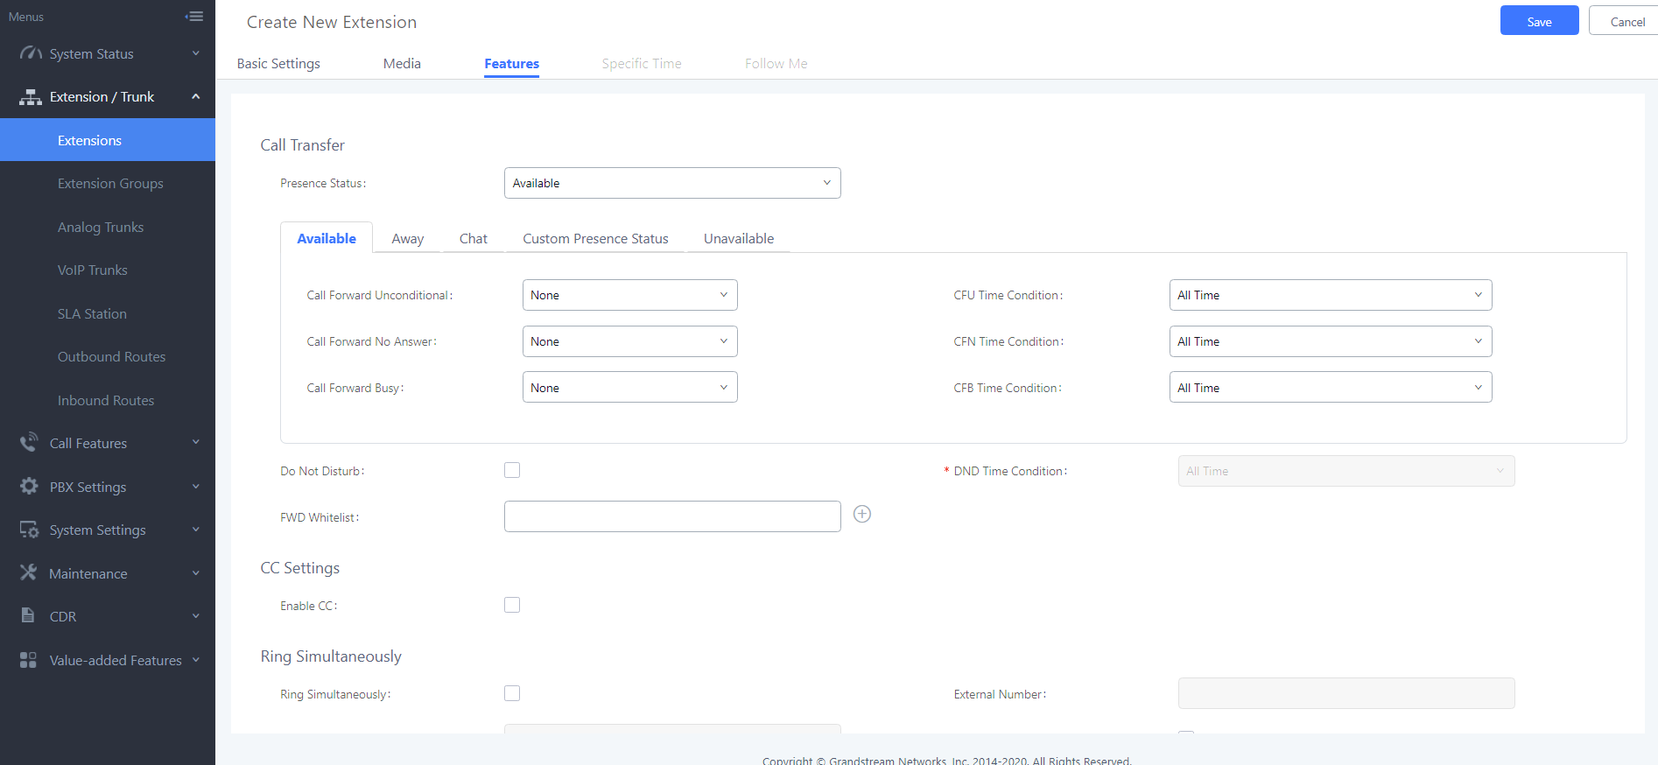Image resolution: width=1658 pixels, height=765 pixels.
Task: Toggle the Ring Simultaneously checkbox
Action: (x=512, y=693)
